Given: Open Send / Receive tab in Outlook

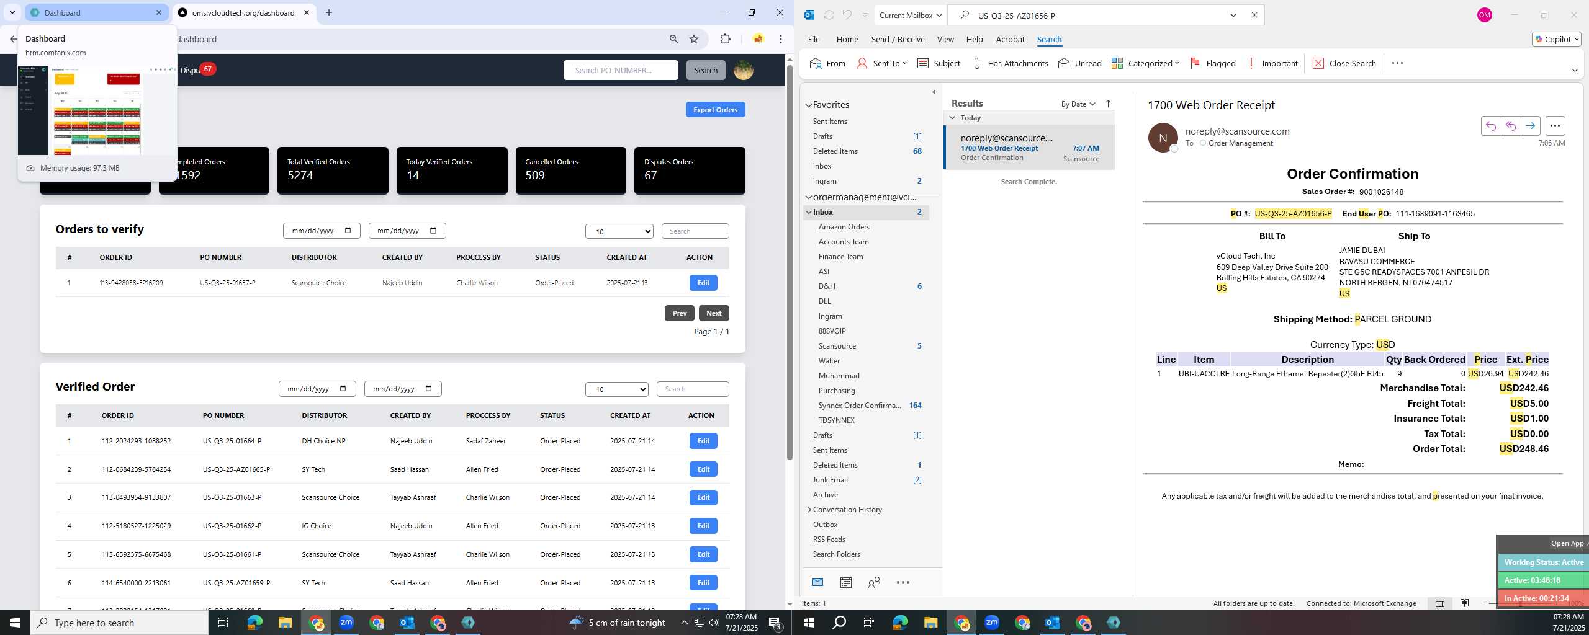Looking at the screenshot, I should point(898,39).
